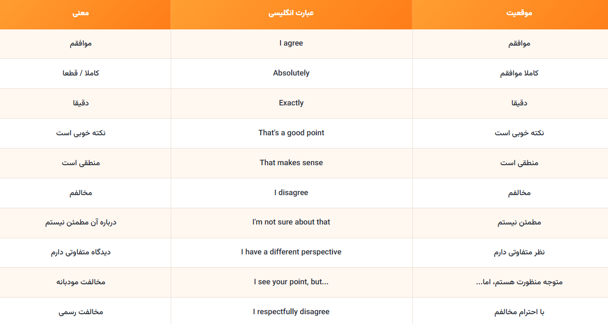Click 'I have a different perspective' cell

coord(291,253)
